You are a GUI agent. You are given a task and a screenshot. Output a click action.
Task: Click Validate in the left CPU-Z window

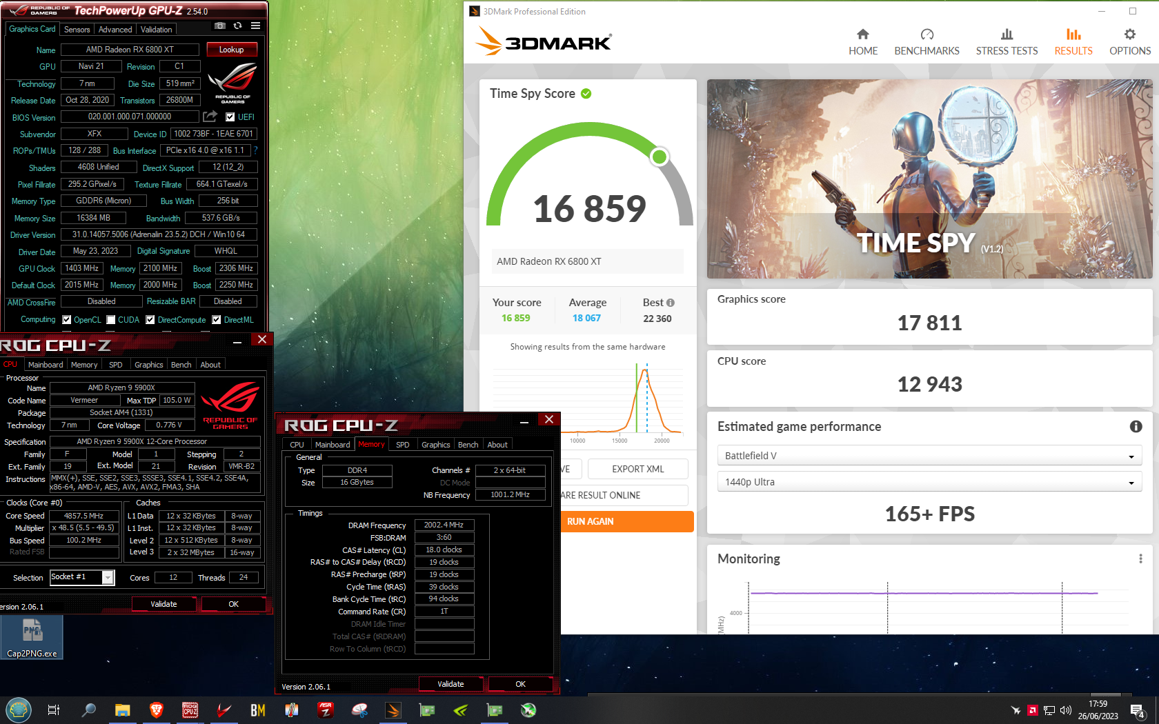point(164,604)
